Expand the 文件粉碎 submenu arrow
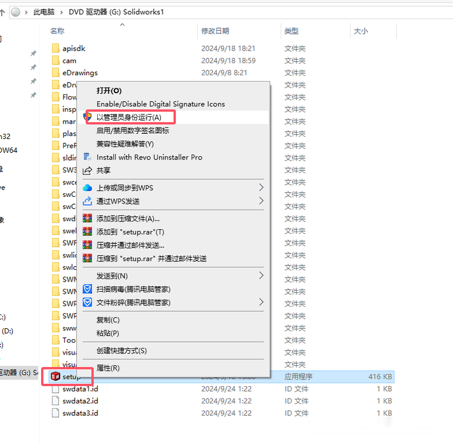 261,303
